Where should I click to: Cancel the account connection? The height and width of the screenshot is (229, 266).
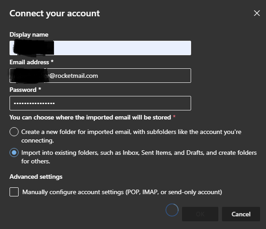(241, 214)
